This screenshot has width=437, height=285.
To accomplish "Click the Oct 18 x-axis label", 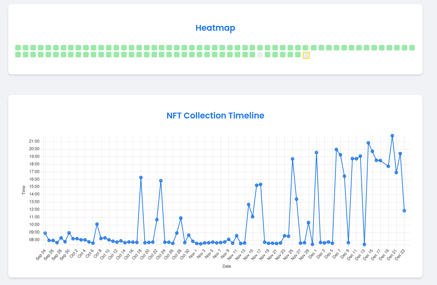I will coord(137,255).
